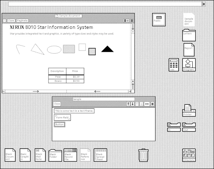The height and width of the screenshot is (169, 214).
Task: Click the Description table header cell
Action: tap(57, 71)
